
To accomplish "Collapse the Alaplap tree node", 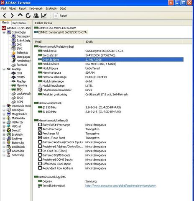I will click(4, 69).
